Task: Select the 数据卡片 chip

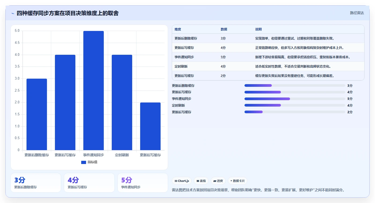Action: coord(237,181)
